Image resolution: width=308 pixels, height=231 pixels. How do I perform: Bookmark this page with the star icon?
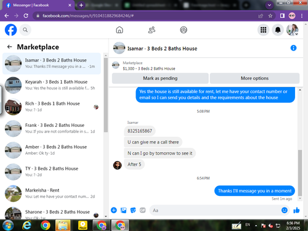click(x=270, y=16)
